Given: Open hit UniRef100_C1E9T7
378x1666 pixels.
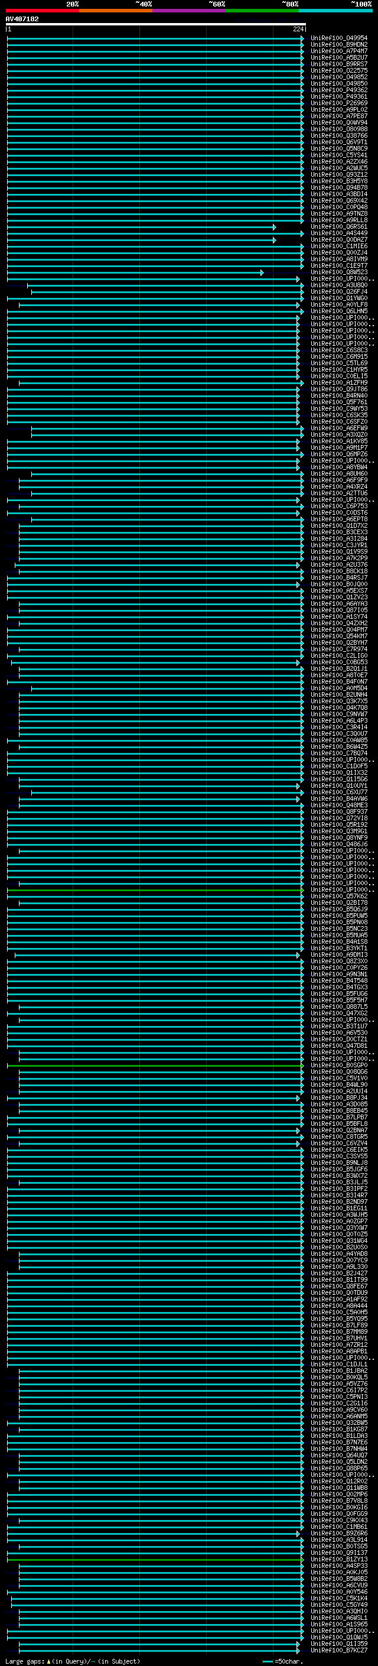Looking at the screenshot, I should click(338, 266).
